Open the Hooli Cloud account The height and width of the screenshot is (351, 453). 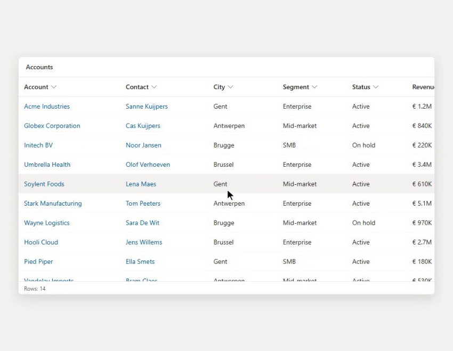click(41, 242)
